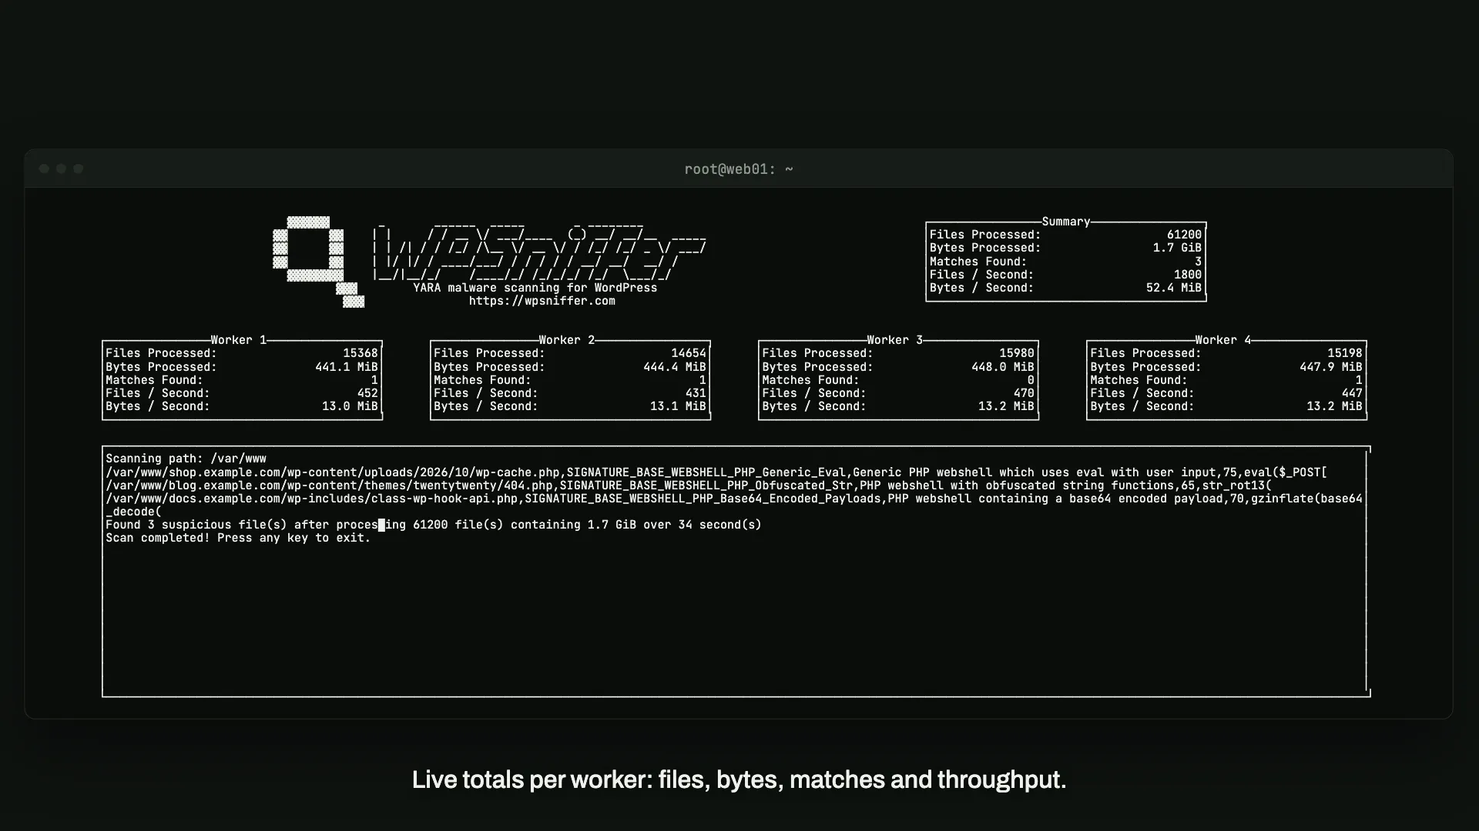This screenshot has height=831, width=1479.
Task: Click the 'YARA malware scanning for WordPress' tagline
Action: [x=535, y=288]
